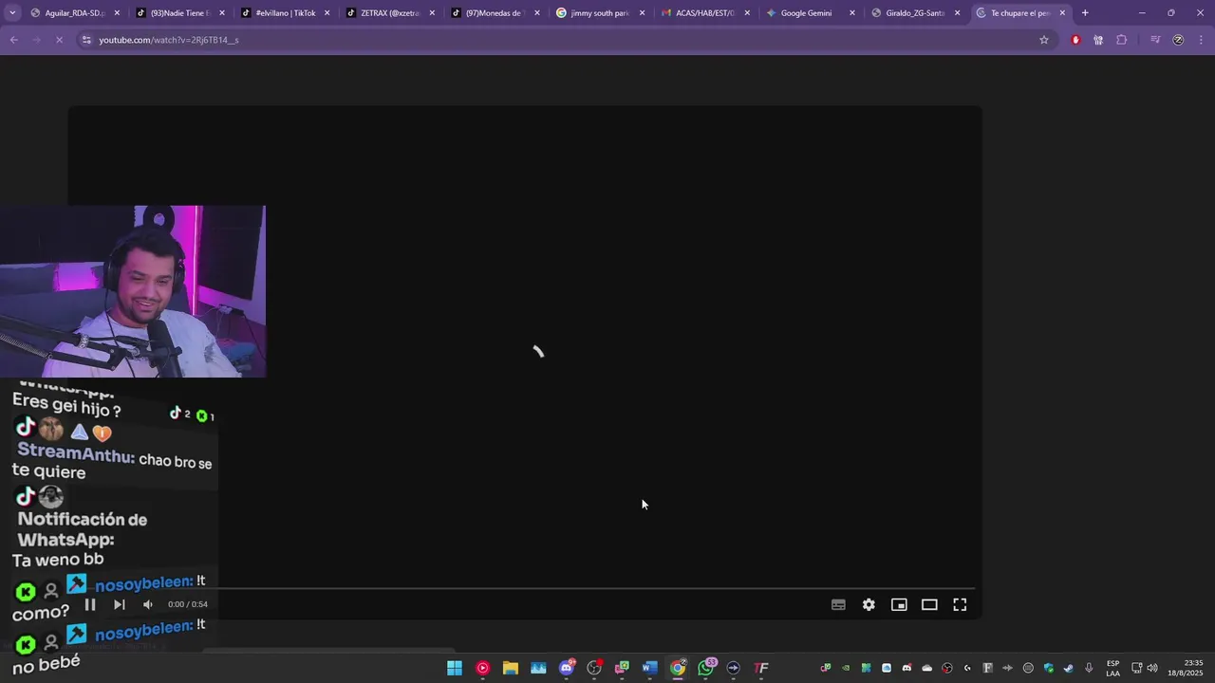The height and width of the screenshot is (683, 1215).
Task: Open a new browser tab
Action: click(1085, 13)
